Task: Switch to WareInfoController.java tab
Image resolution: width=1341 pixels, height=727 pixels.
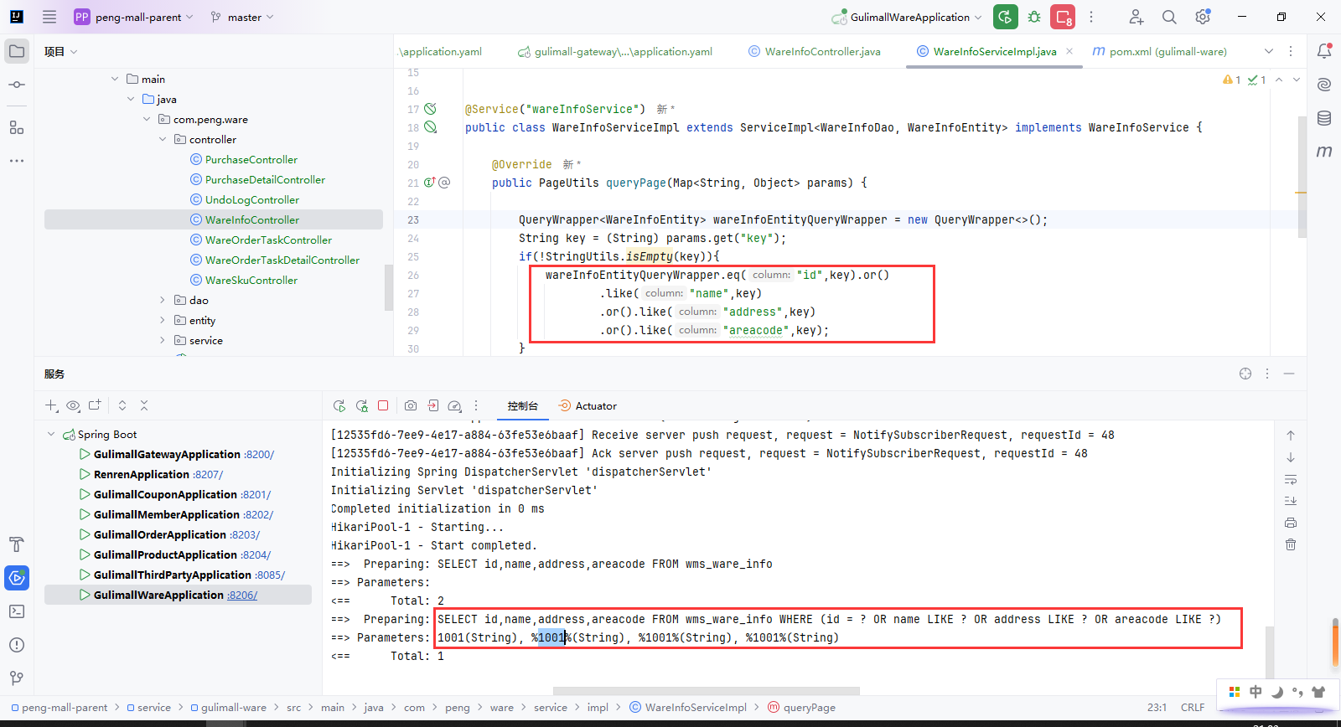Action: [814, 51]
